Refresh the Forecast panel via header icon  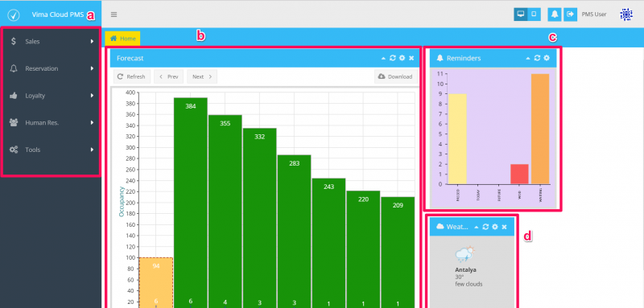click(x=393, y=58)
